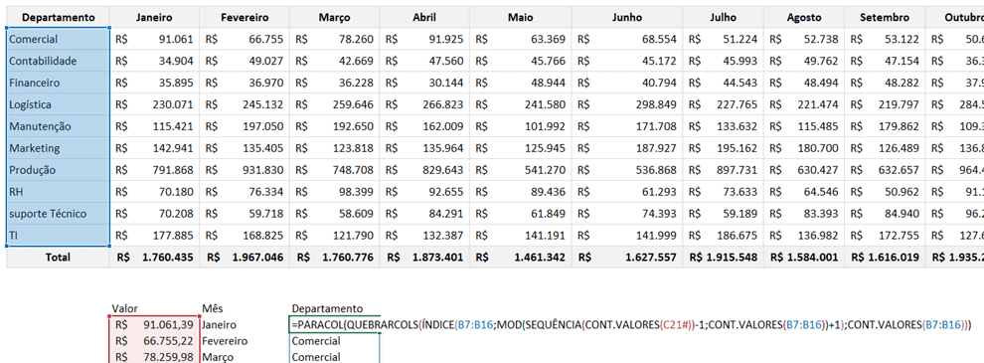Click Total Junho value 1.627.557
Viewport: 984px width, 363px height.
[x=627, y=258]
